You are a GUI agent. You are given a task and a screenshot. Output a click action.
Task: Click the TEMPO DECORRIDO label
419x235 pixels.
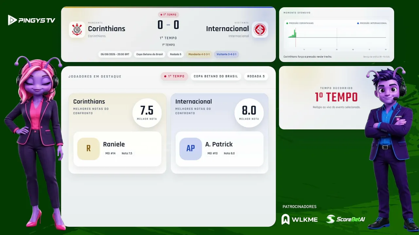click(337, 88)
